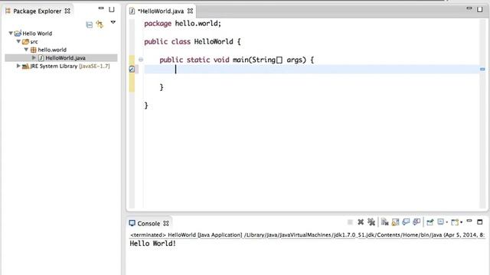This screenshot has width=490, height=275.
Task: Maximize the Console panel
Action: point(480,222)
